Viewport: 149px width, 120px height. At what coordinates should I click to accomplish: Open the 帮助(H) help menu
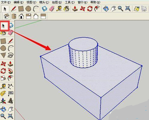click(95, 2)
